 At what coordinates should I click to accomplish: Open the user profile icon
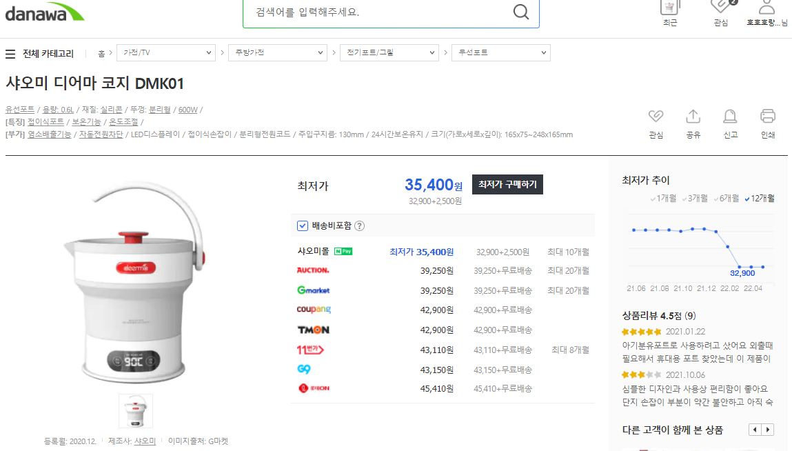point(766,7)
